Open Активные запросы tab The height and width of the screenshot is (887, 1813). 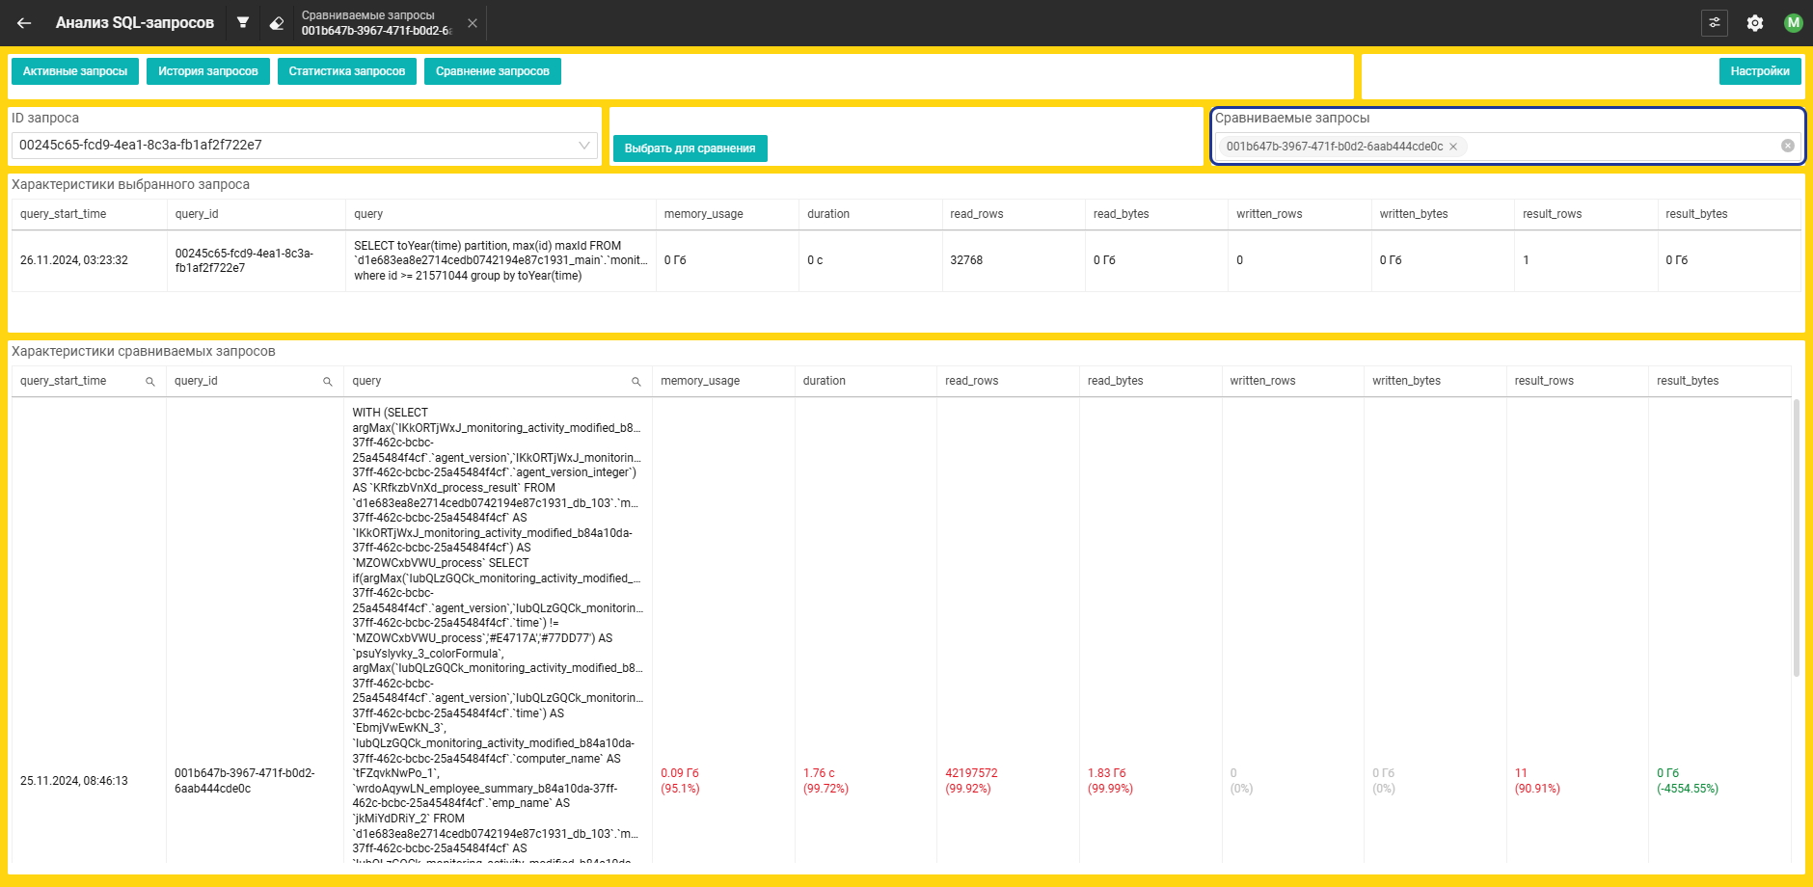[x=75, y=71]
